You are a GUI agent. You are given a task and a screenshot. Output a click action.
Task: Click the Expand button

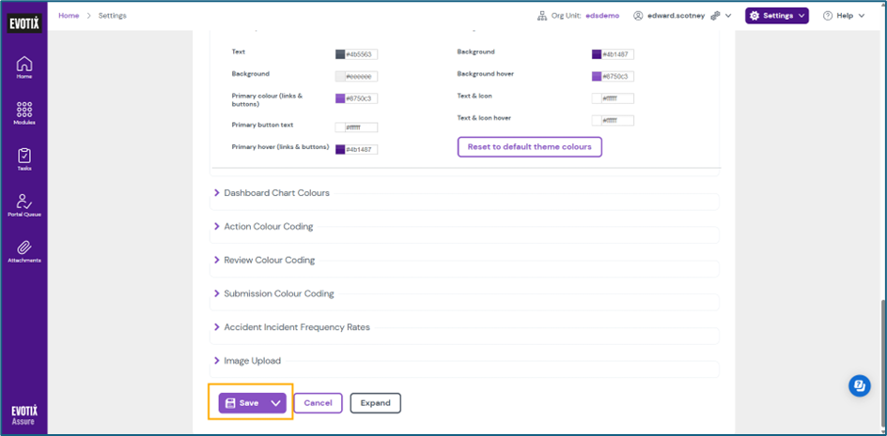pos(375,402)
